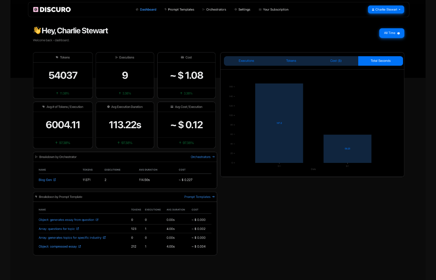Click external link icon by 'Object: generates essay from question'

(x=97, y=220)
